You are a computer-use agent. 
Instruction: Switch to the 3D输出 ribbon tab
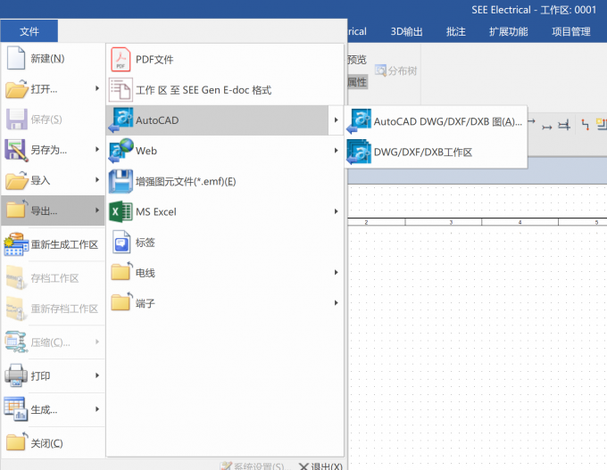click(406, 31)
